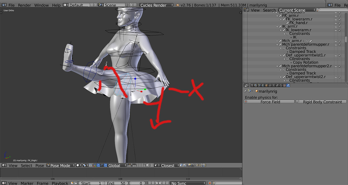This screenshot has width=348, height=185.
Task: Enable Rigid Body Constraint physics
Action: point(321,102)
